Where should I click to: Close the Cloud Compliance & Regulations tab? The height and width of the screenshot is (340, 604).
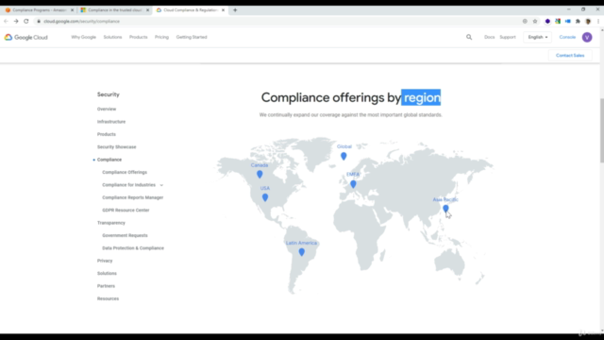point(223,10)
